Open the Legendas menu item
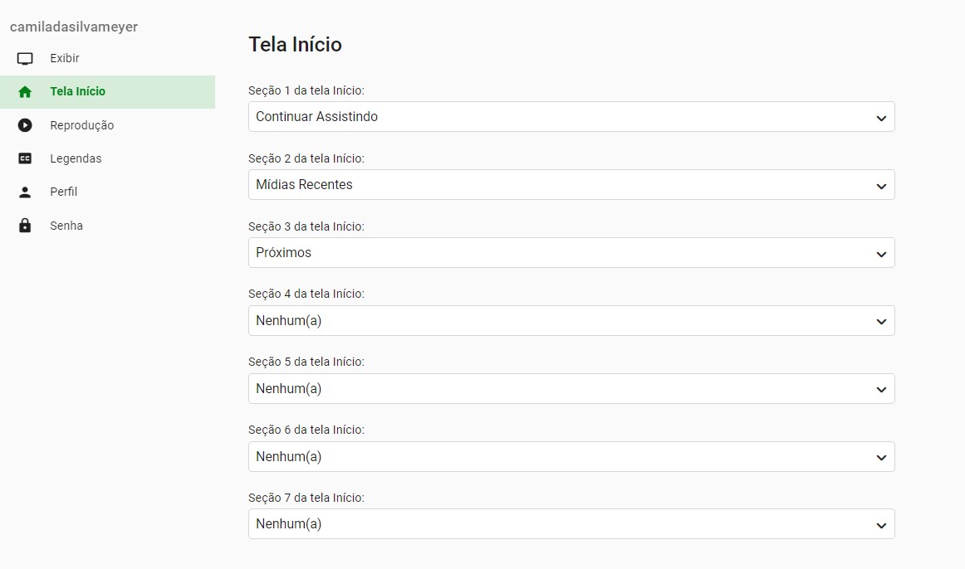This screenshot has height=569, width=965. click(76, 158)
